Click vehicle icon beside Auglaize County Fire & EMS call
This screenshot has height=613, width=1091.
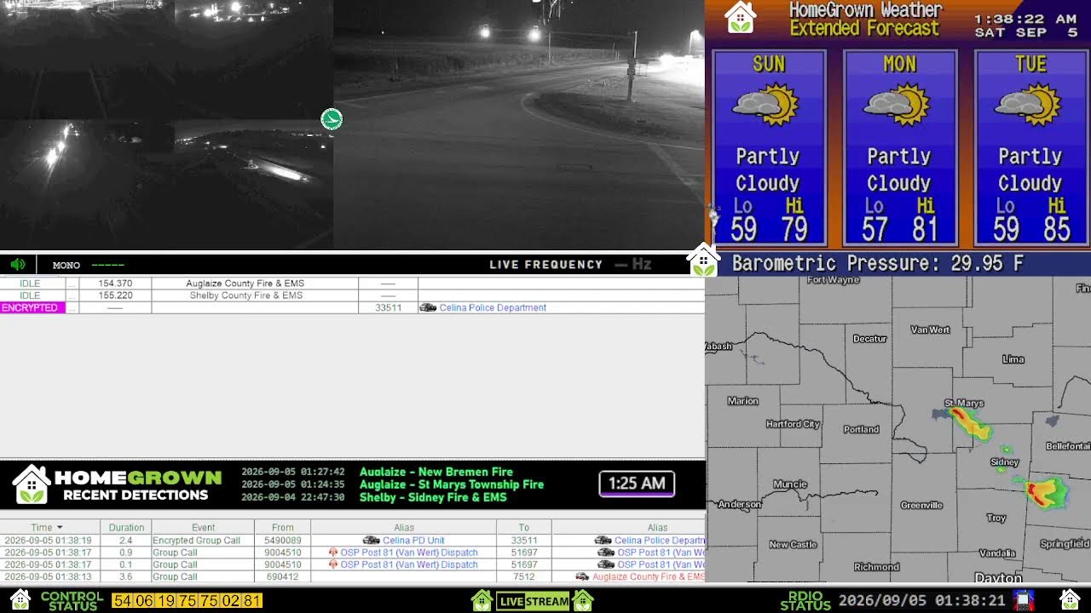point(582,576)
